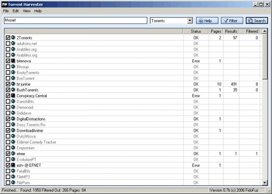Image resolution: width=272 pixels, height=194 pixels.
Task: Click the globe icon next to bt junkie
Action: 13,84
